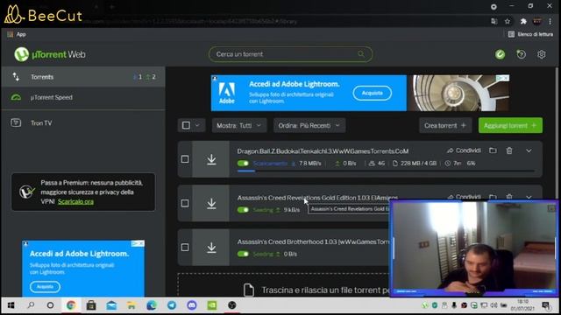Screen dimensions: 561x315
Task: Delete the Dragon Ball Z torrent
Action: click(509, 150)
